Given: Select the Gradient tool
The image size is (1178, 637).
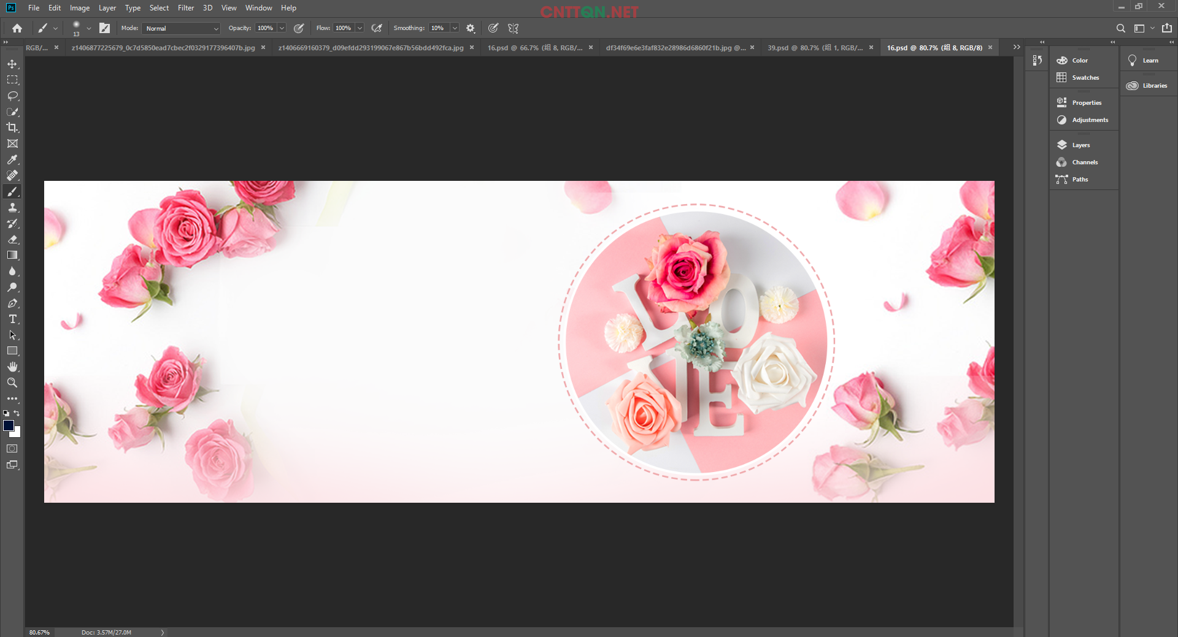Looking at the screenshot, I should pyautogui.click(x=12, y=255).
